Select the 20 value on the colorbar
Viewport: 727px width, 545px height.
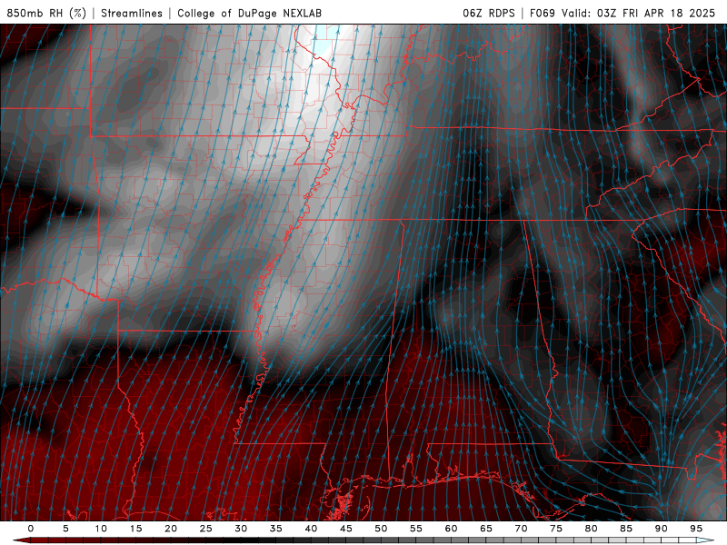[x=171, y=529]
